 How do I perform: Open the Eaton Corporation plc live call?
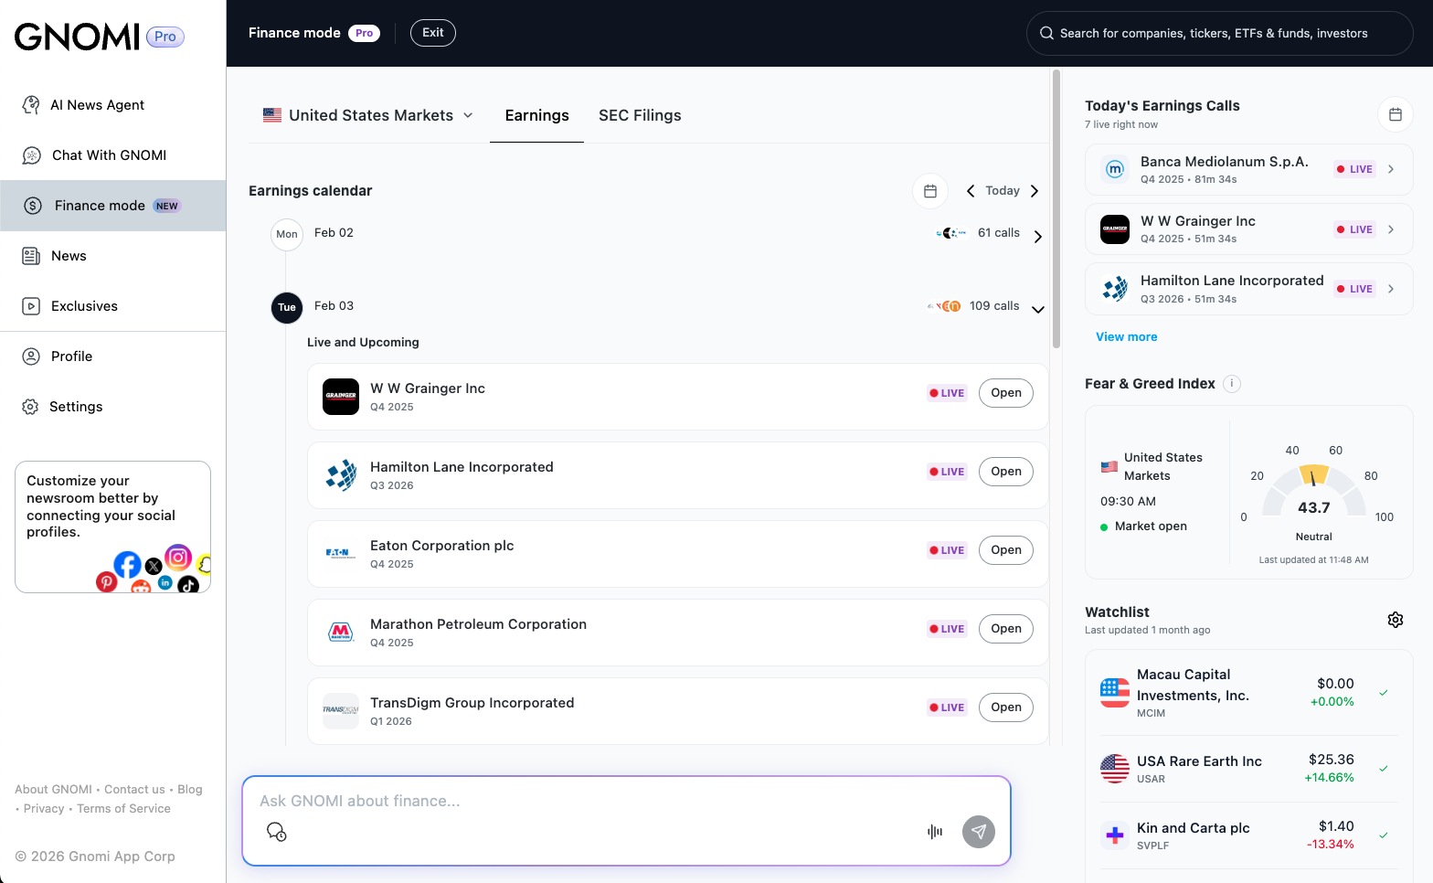[1005, 550]
